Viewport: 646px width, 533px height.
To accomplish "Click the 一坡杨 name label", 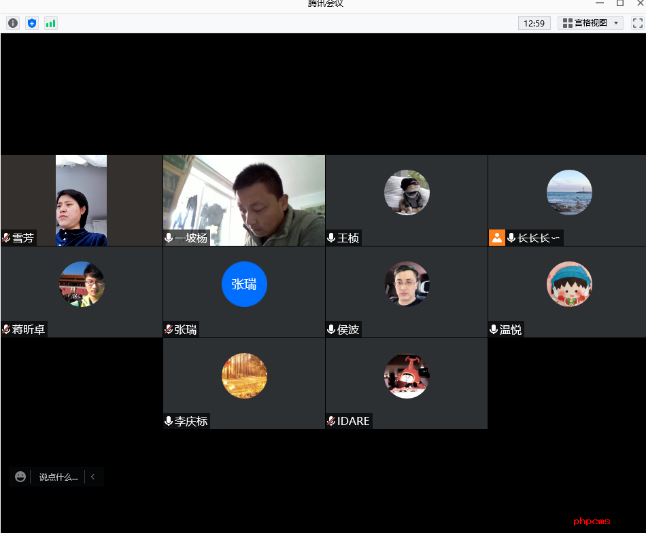I will pos(191,238).
